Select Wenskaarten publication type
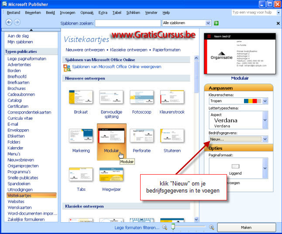 [20, 207]
